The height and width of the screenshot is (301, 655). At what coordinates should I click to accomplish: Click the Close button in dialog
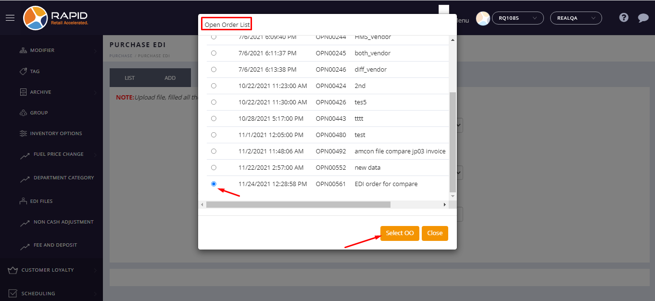click(435, 233)
